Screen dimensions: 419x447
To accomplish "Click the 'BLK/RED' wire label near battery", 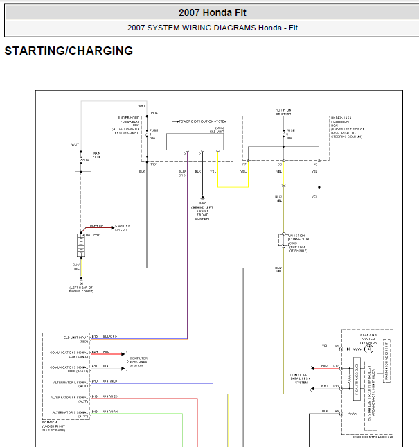I will tap(96, 225).
